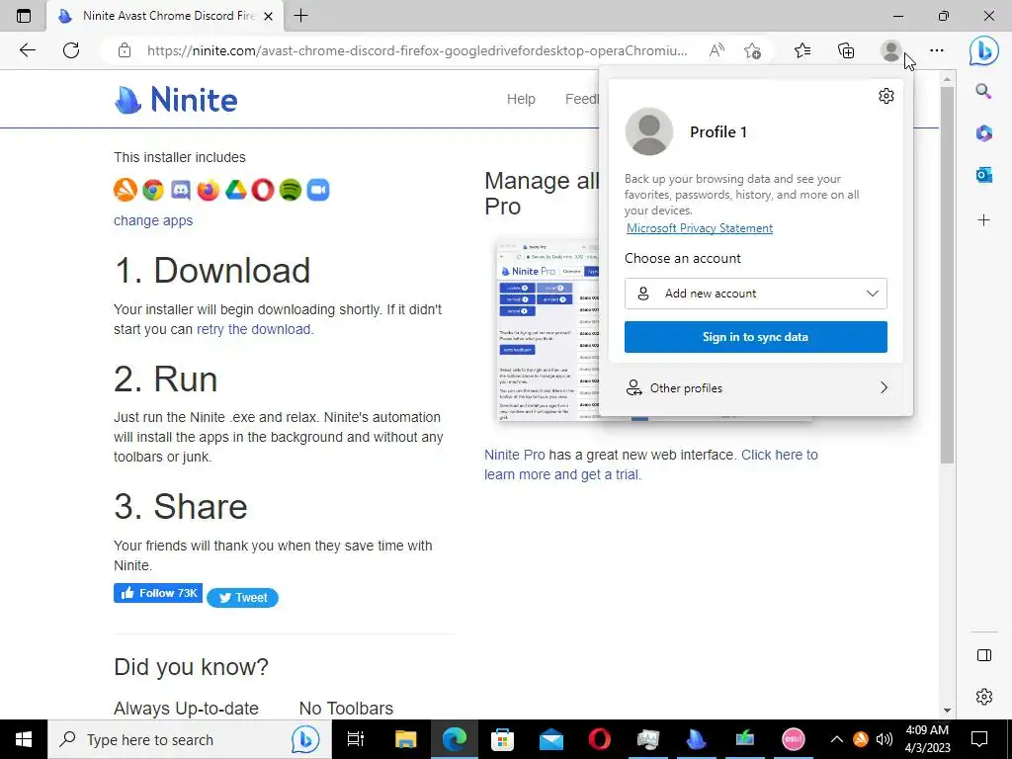1012x759 pixels.
Task: Click the Firefox icon on page
Action: [x=208, y=190]
